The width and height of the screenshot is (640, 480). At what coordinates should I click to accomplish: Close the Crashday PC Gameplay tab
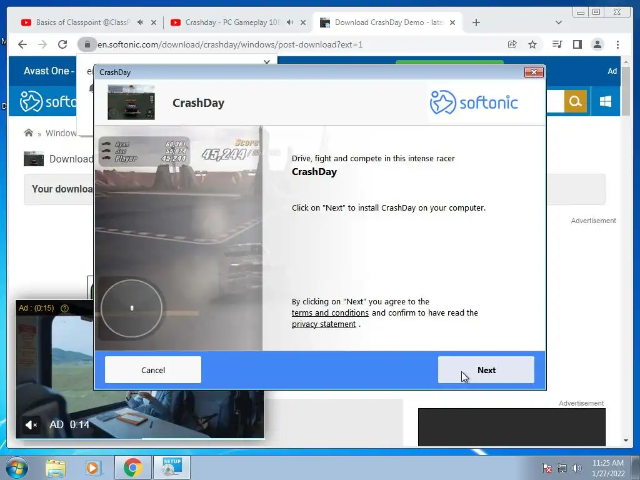coord(303,23)
